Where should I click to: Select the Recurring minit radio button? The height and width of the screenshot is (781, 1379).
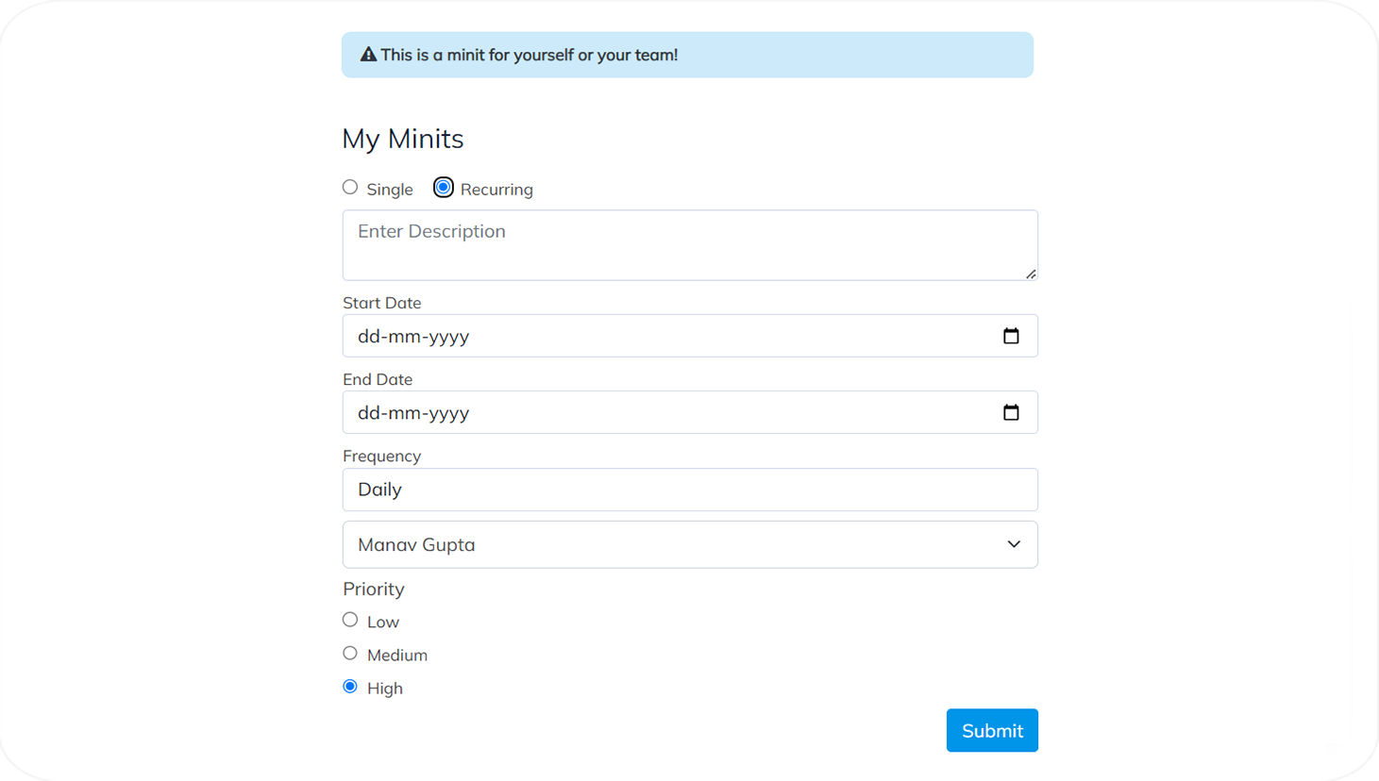click(443, 188)
